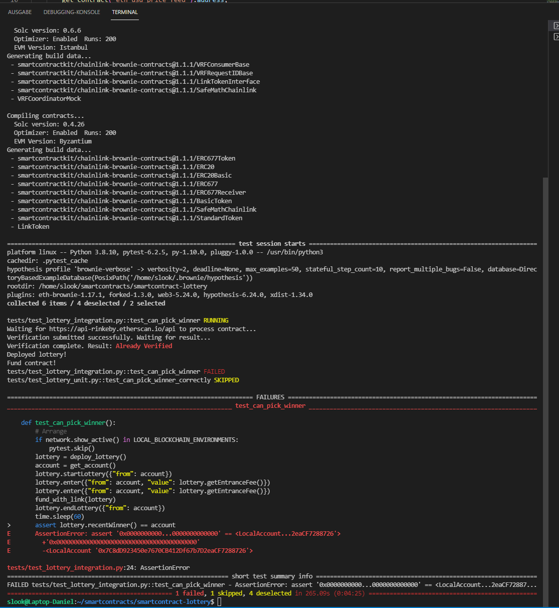
Task: Click the yellow RUNNING status
Action: pos(216,321)
